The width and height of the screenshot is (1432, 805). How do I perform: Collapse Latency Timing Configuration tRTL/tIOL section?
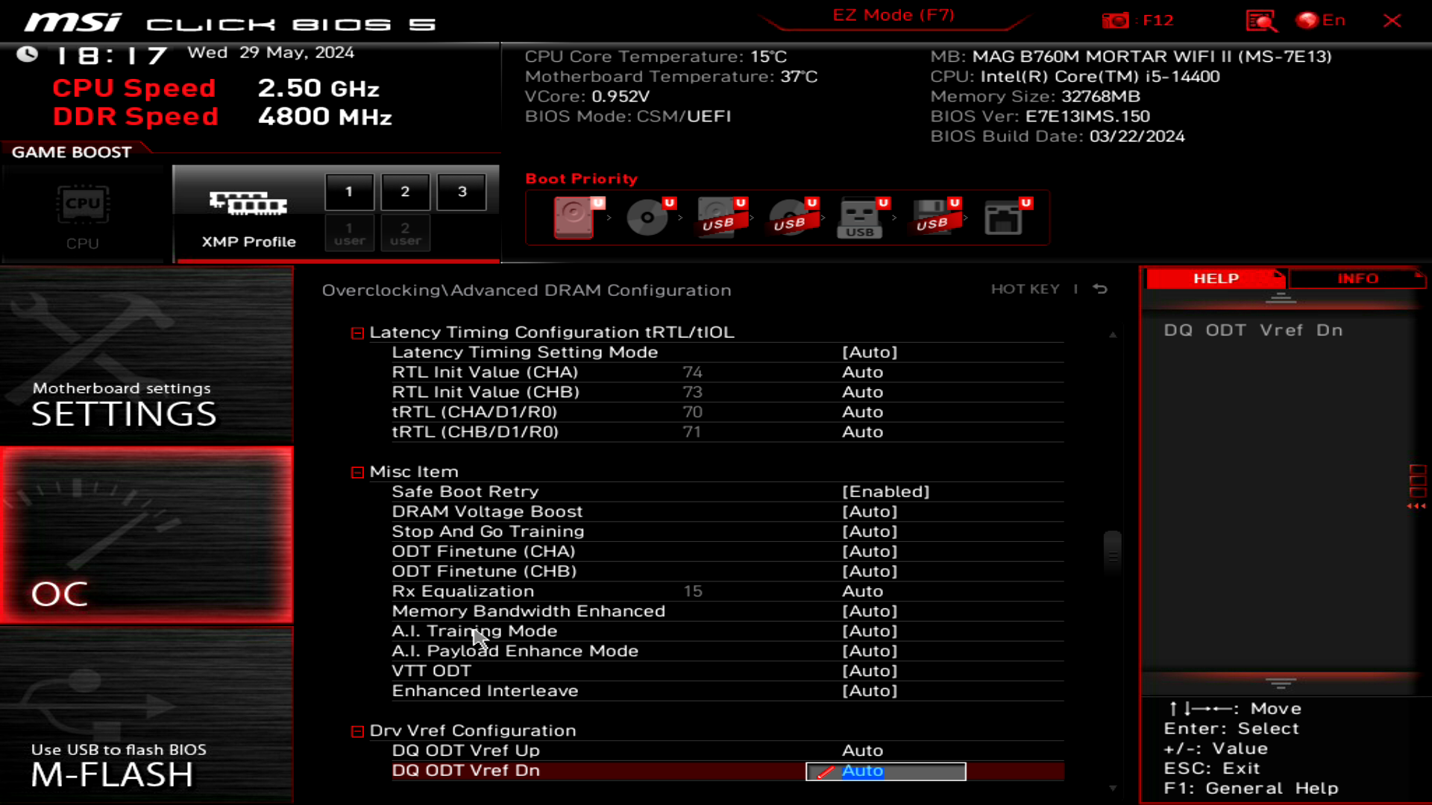click(x=357, y=333)
